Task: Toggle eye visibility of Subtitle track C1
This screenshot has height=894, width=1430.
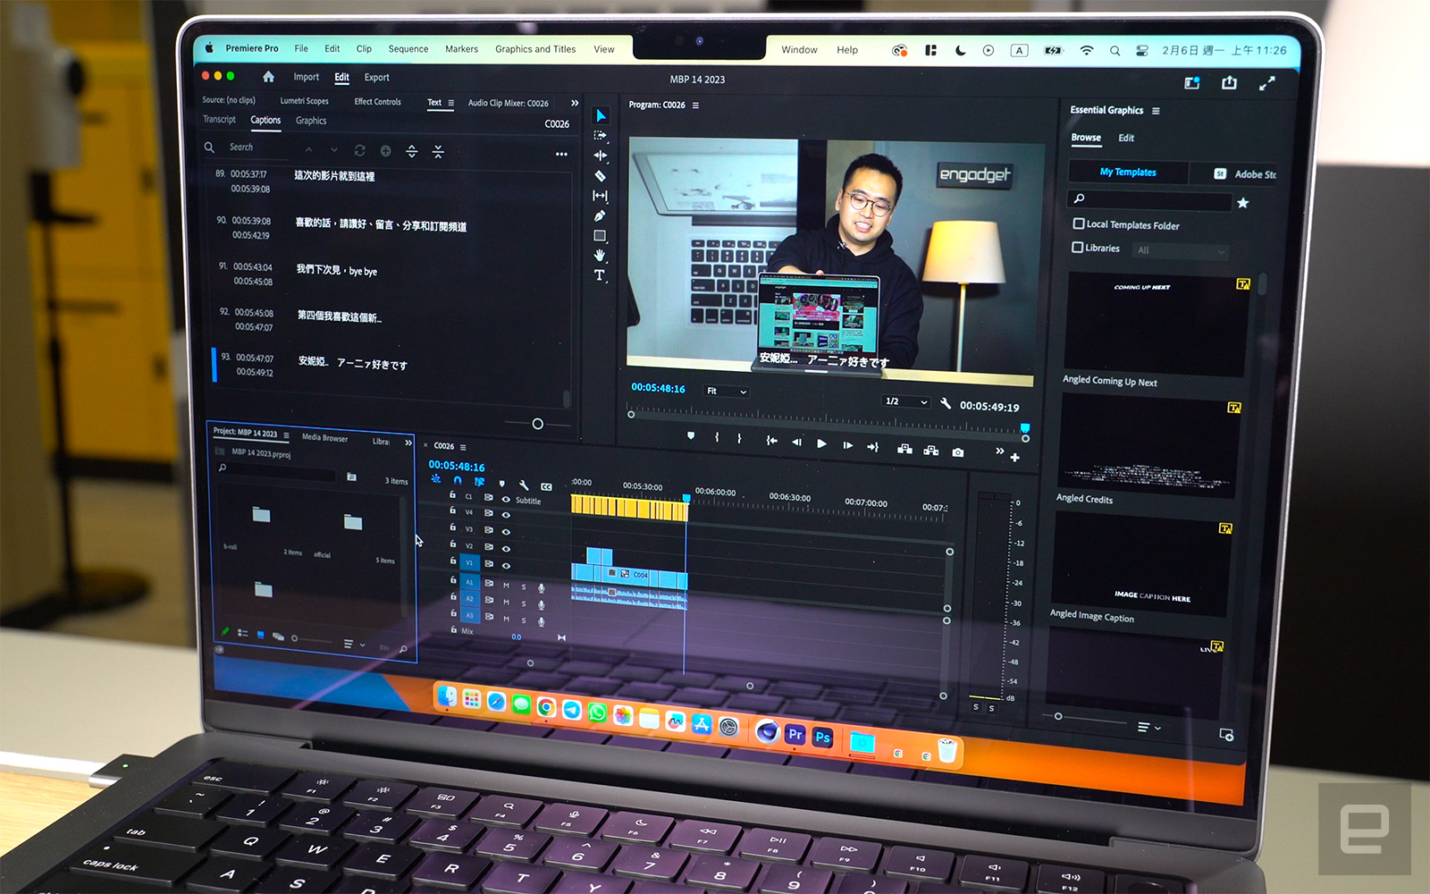Action: [506, 499]
